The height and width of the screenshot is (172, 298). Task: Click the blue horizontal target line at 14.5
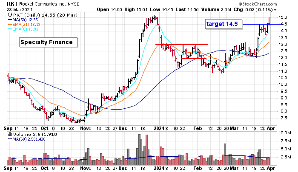[x=262, y=24]
